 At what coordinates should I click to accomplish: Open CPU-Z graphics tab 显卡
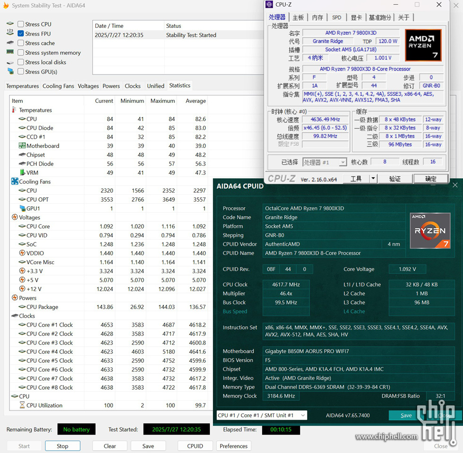(x=356, y=17)
